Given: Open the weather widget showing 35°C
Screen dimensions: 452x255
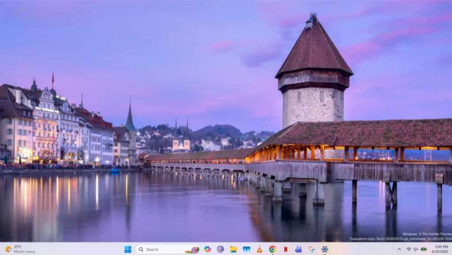Looking at the screenshot, I should tap(20, 249).
